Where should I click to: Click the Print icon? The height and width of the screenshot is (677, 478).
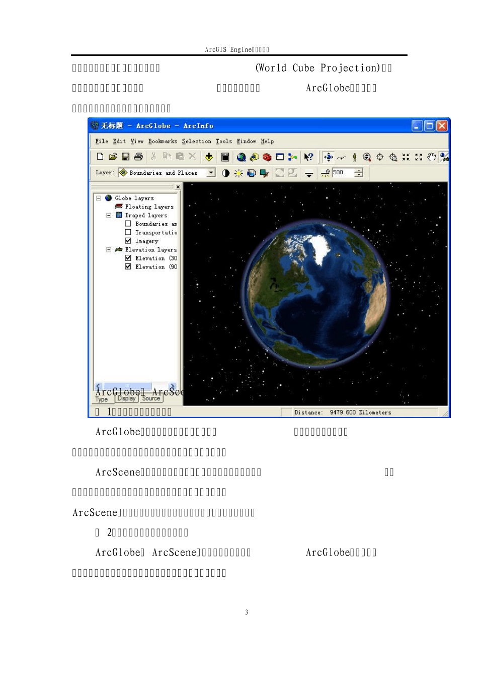tap(138, 157)
